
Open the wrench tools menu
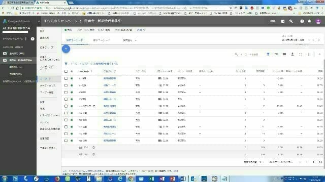click(x=291, y=21)
